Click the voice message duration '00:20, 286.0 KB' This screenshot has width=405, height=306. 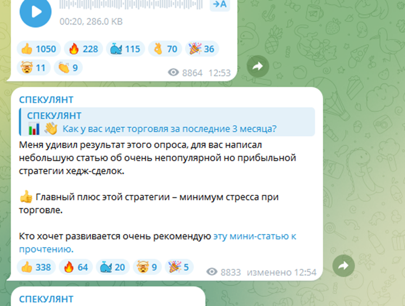[x=91, y=21]
